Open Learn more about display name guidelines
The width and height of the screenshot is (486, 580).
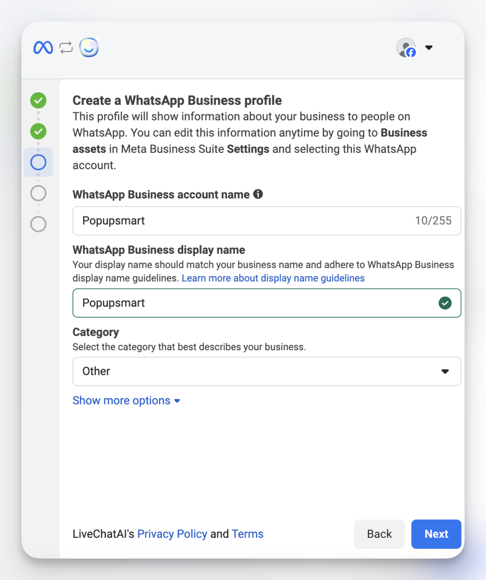pyautogui.click(x=273, y=278)
